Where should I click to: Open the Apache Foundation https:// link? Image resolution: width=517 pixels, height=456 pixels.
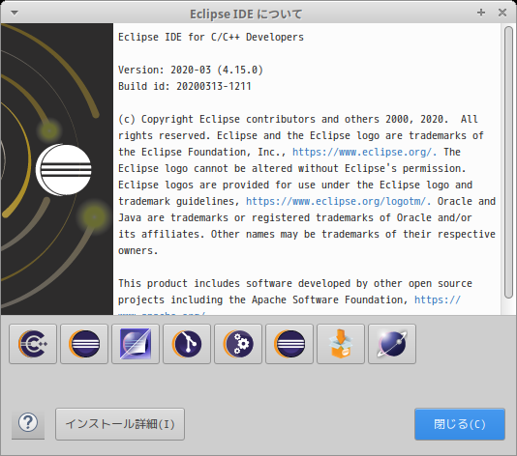[x=438, y=299]
